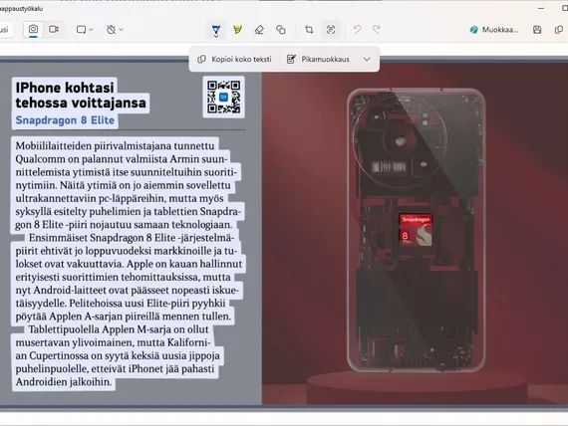Toggle the text actions tool
This screenshot has width=568, height=426.
[x=331, y=30]
